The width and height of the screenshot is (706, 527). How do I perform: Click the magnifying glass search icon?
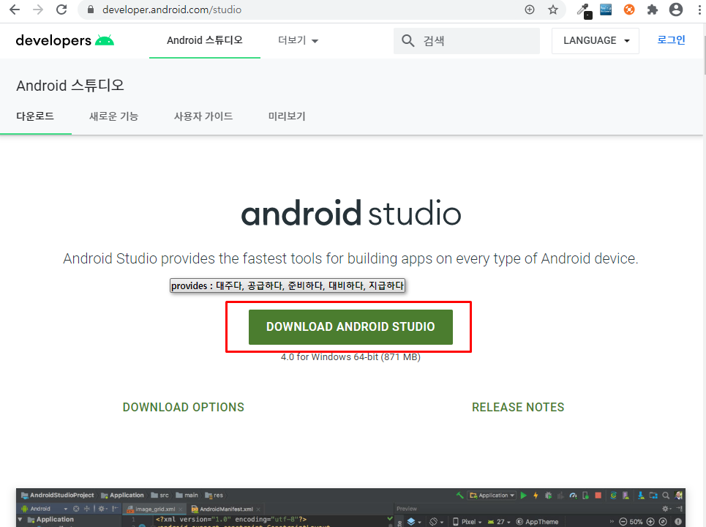[408, 40]
